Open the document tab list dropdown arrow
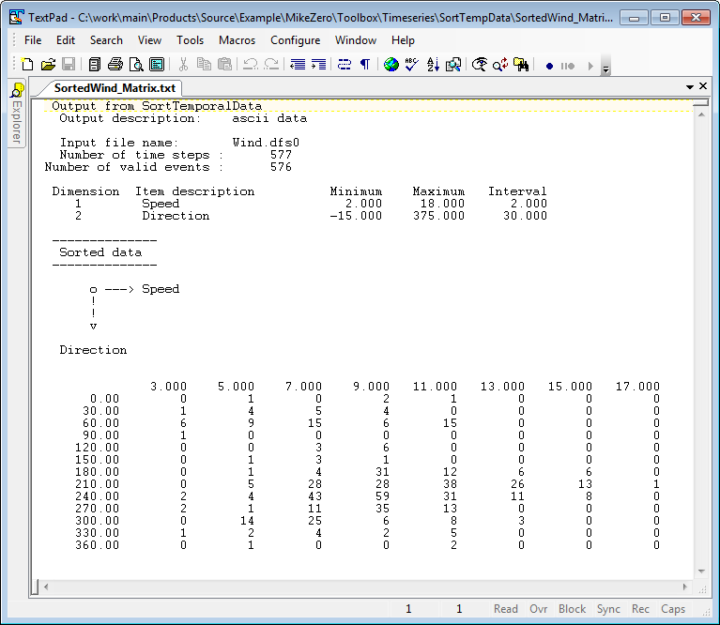 (x=689, y=86)
